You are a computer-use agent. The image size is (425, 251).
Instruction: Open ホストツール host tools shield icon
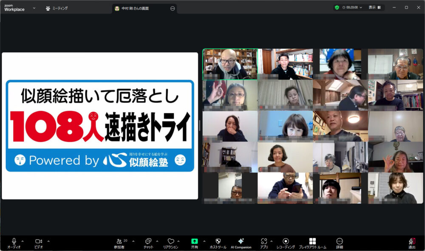[218, 241]
